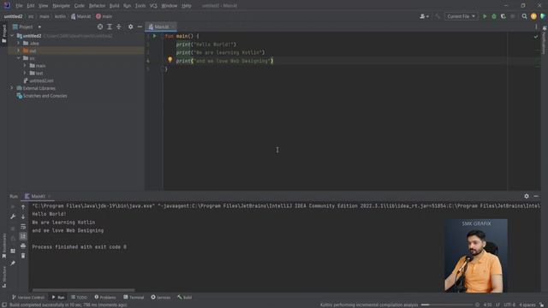Toggle Pin Tab in Run panel
This screenshot has height=308, width=548.
pos(13,263)
